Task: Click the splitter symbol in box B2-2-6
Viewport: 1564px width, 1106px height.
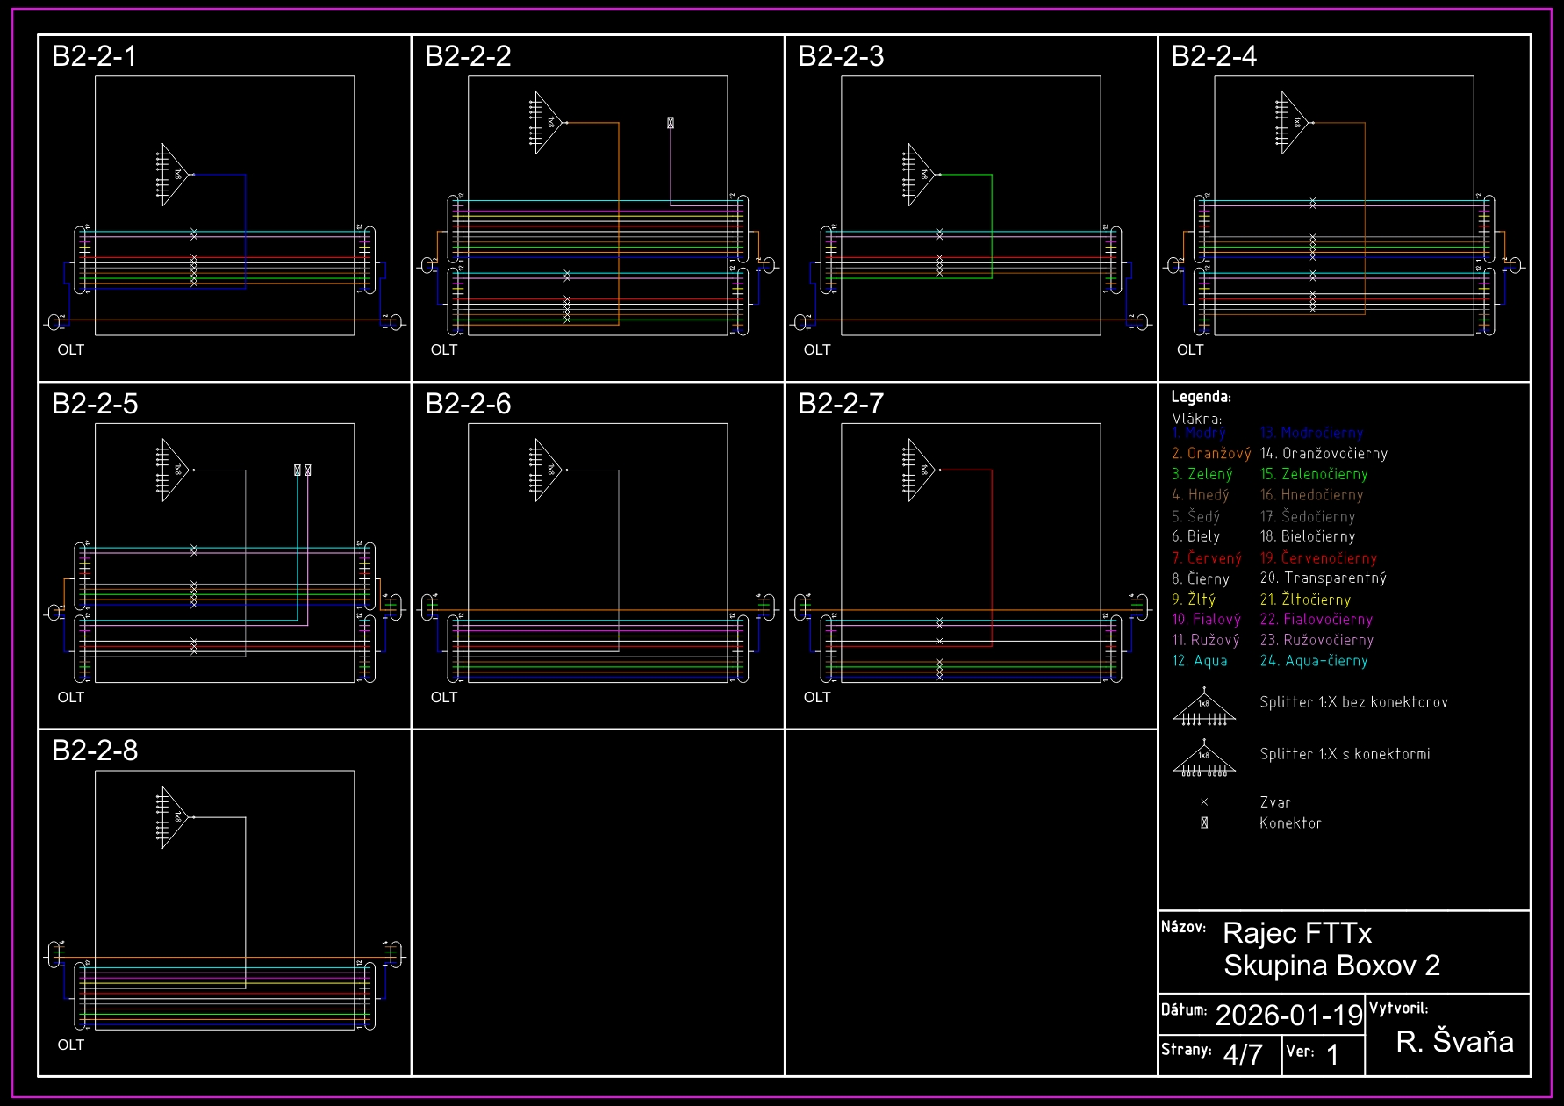Action: 547,470
